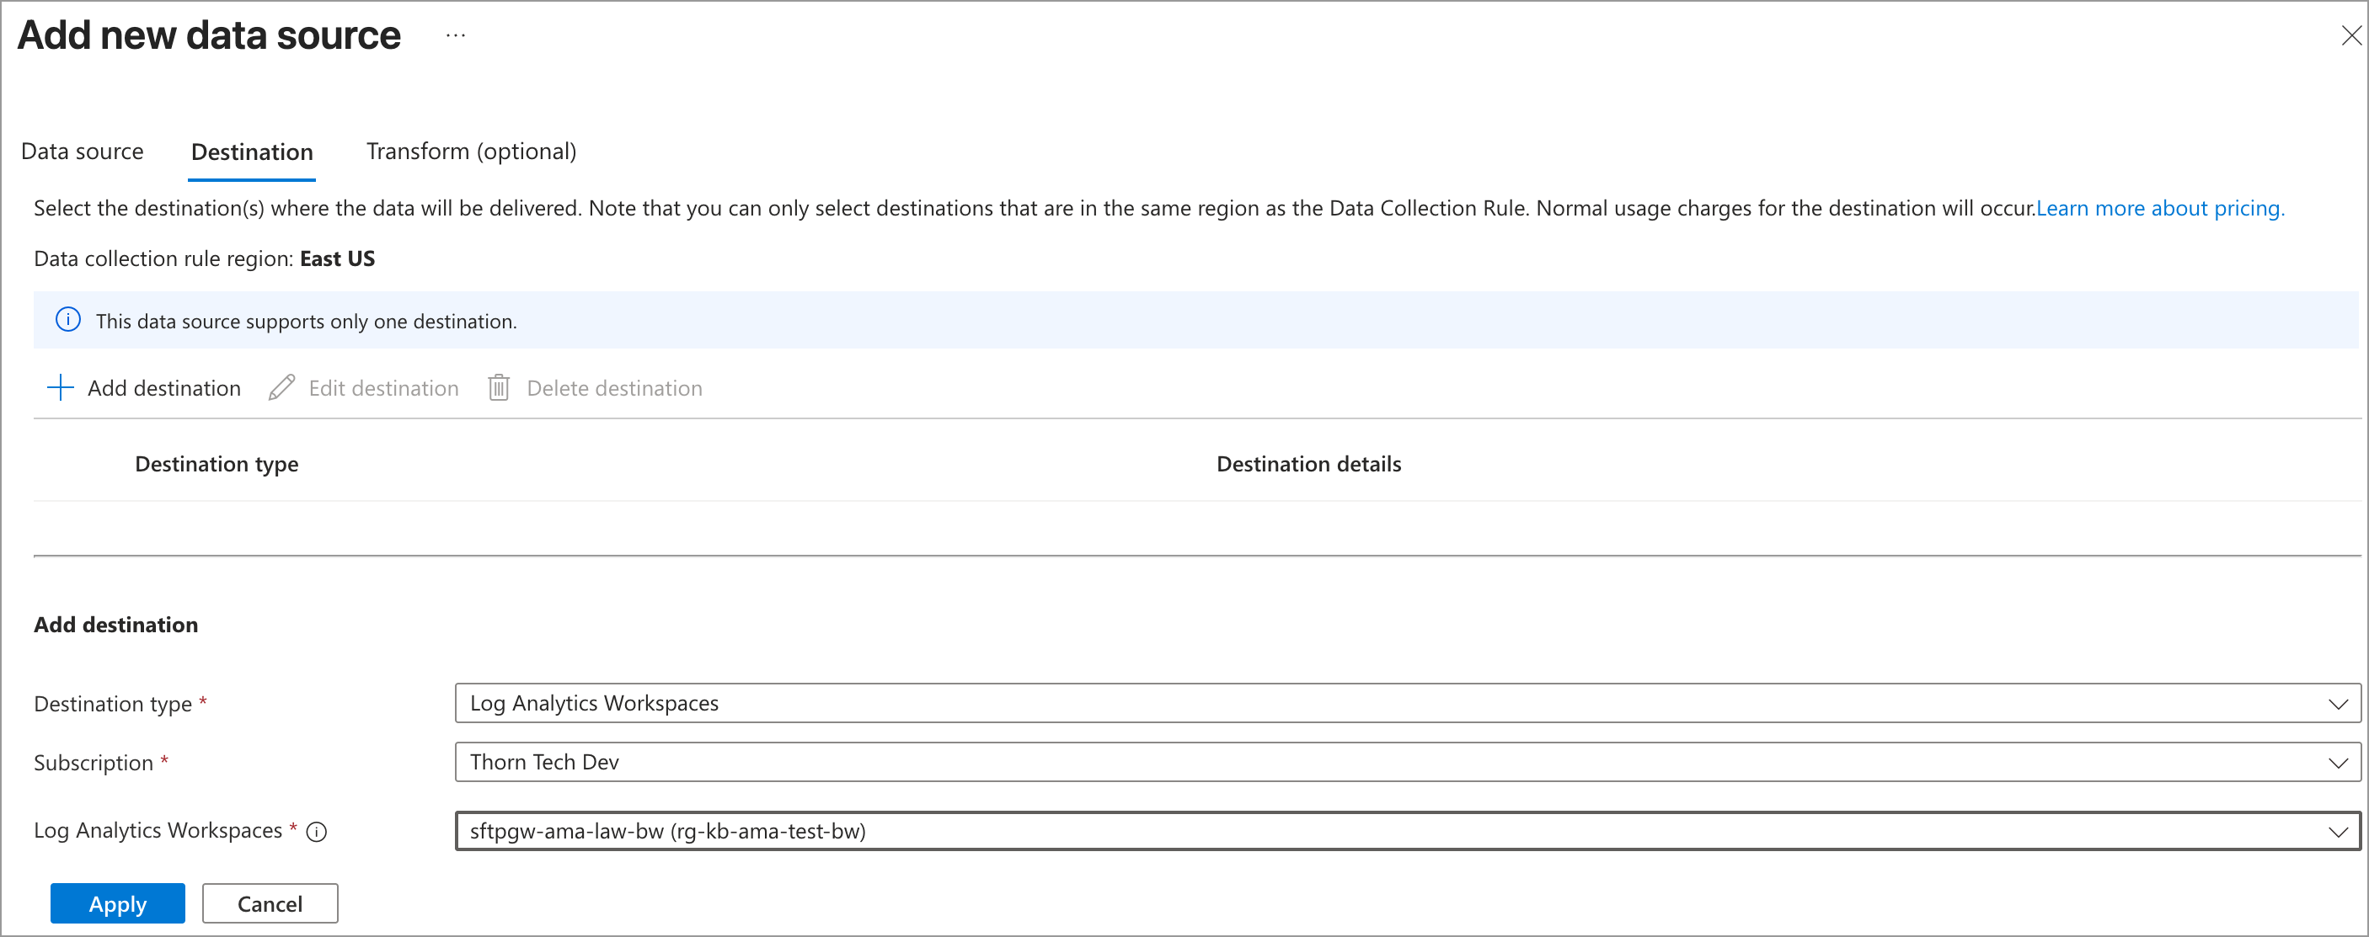Click the pencil Edit destination icon
2369x937 pixels.
click(x=281, y=387)
